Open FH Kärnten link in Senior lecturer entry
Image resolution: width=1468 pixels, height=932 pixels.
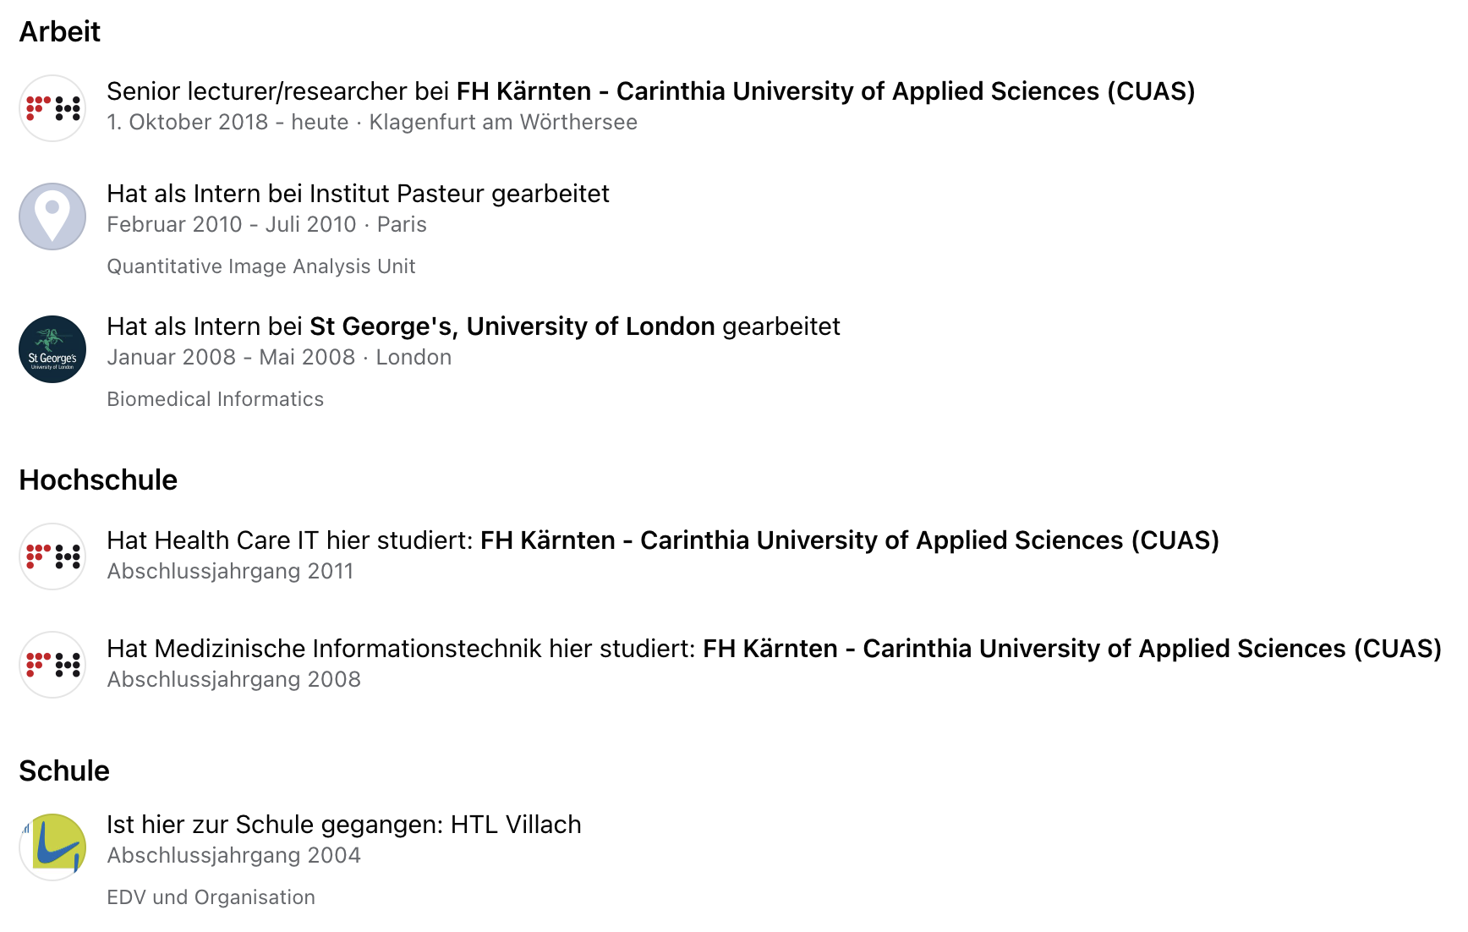tap(825, 91)
